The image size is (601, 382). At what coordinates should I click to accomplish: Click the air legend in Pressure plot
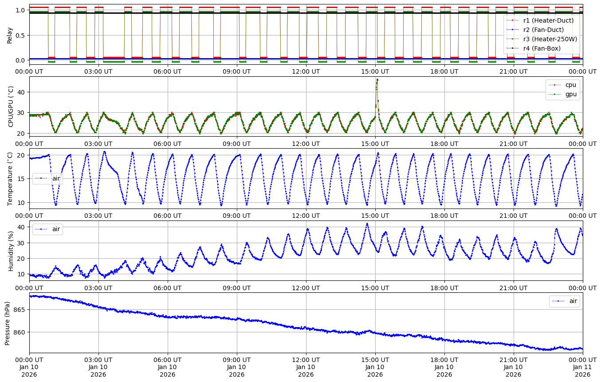point(573,301)
